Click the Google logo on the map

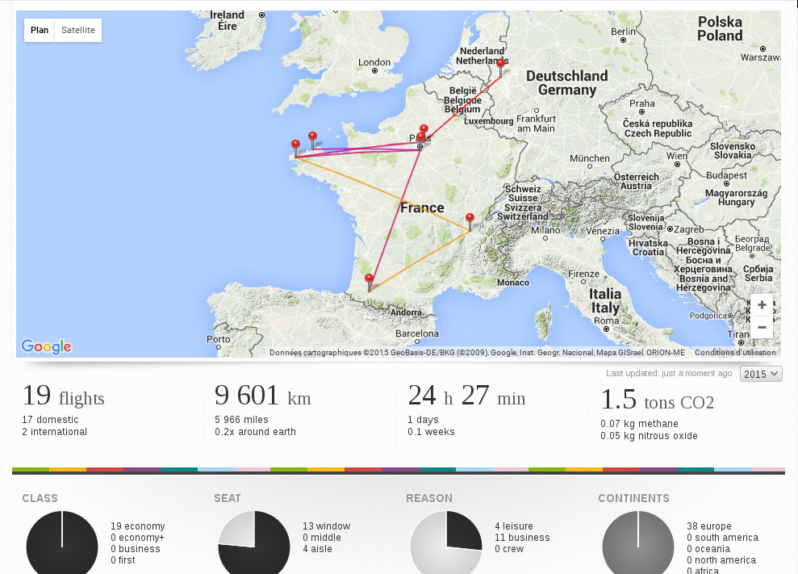(46, 347)
